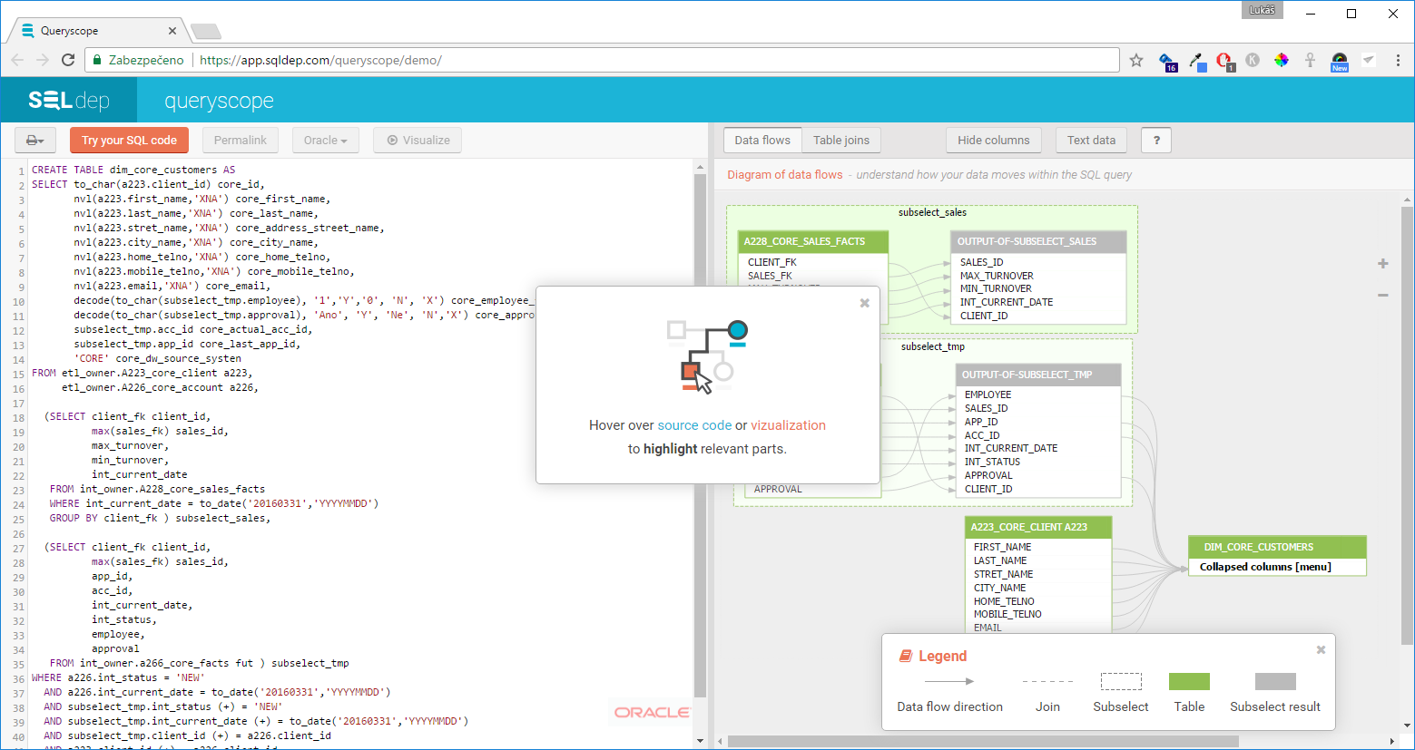Open the Oracle dialect dropdown
This screenshot has height=750, width=1415.
(x=326, y=141)
